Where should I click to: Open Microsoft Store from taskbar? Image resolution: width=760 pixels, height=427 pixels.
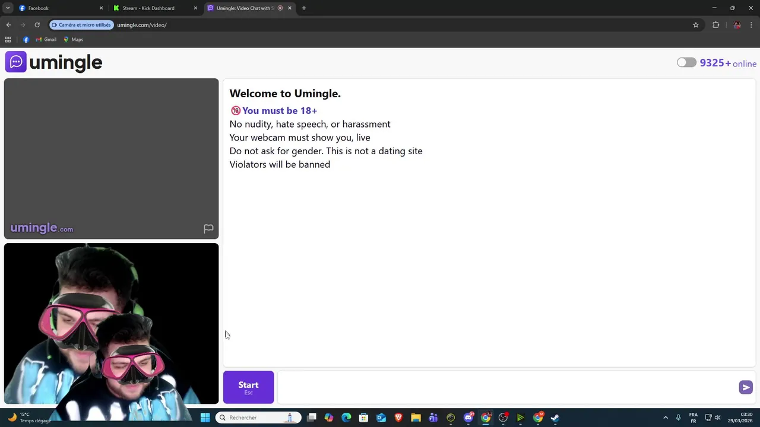[363, 418]
